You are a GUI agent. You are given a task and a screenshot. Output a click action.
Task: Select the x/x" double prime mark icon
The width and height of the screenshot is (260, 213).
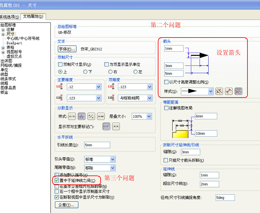[x=106, y=126]
